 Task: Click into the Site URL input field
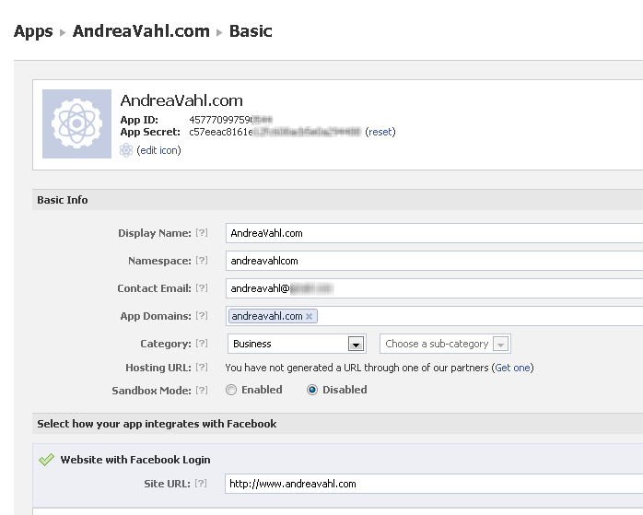point(433,484)
